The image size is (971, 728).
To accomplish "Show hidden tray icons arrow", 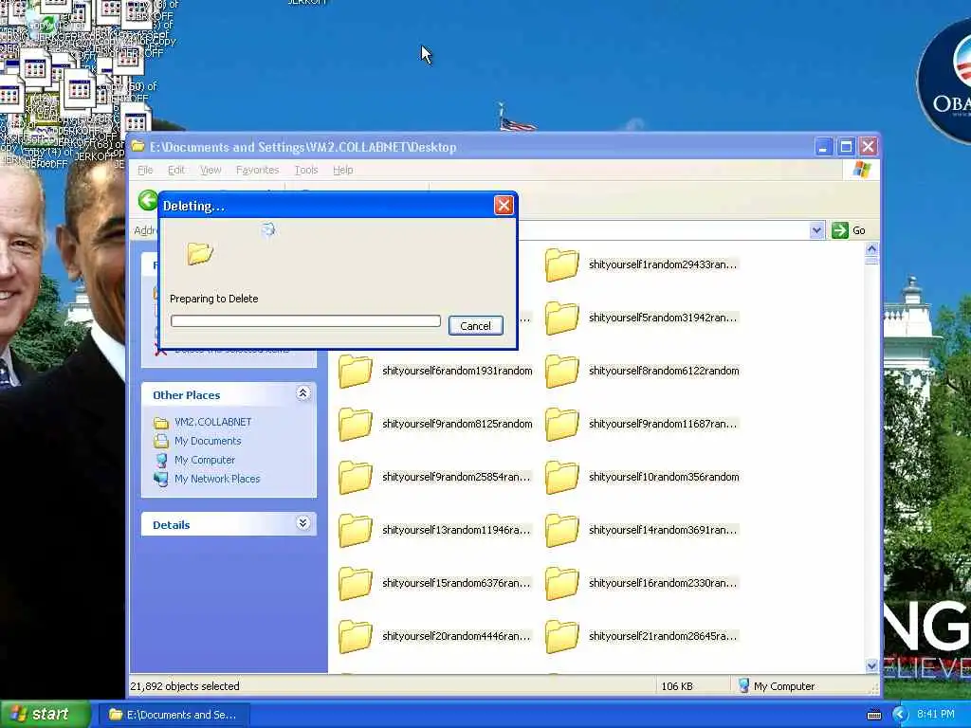I will 900,715.
